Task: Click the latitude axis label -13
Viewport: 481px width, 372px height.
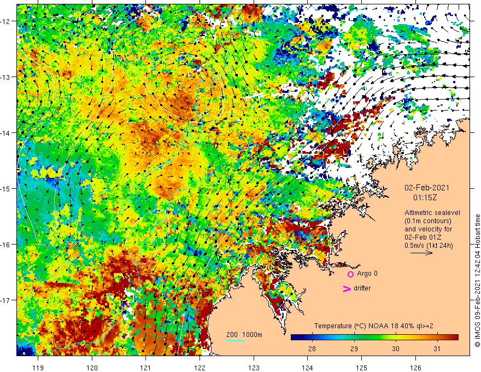Action: (x=5, y=77)
